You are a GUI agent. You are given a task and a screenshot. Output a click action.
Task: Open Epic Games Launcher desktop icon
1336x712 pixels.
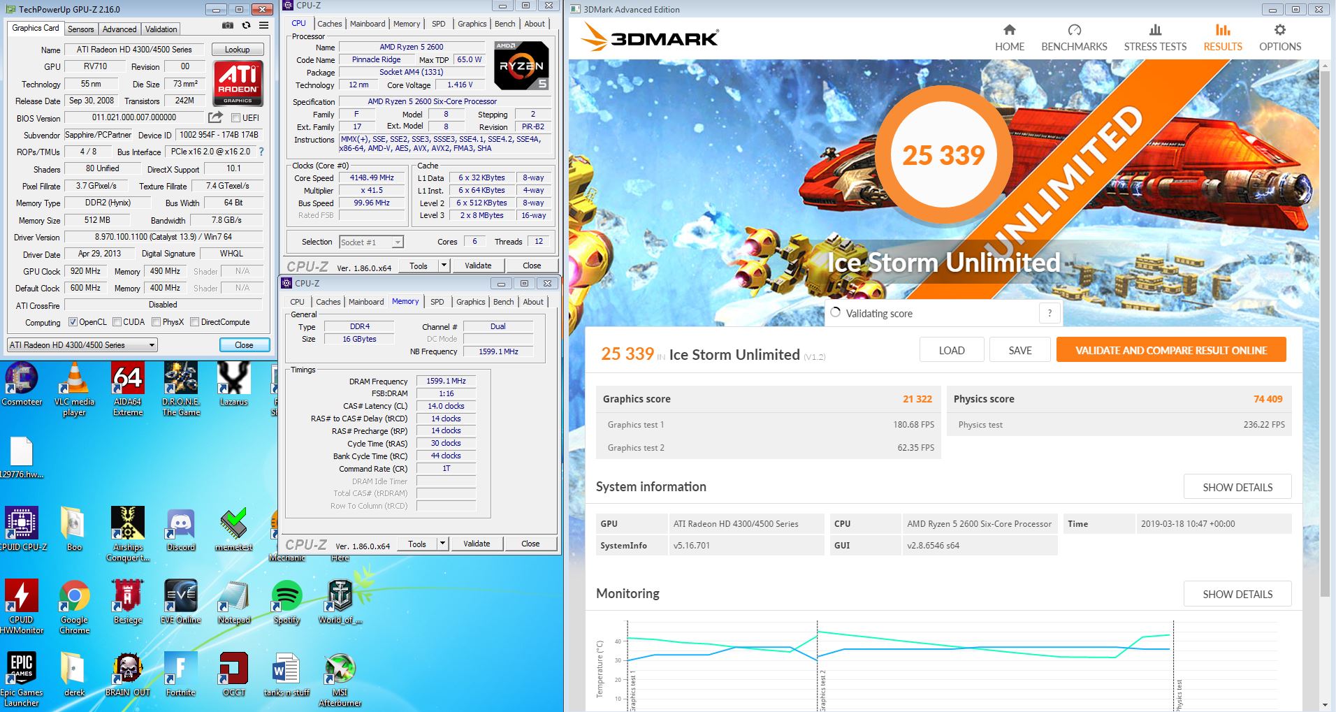coord(21,679)
